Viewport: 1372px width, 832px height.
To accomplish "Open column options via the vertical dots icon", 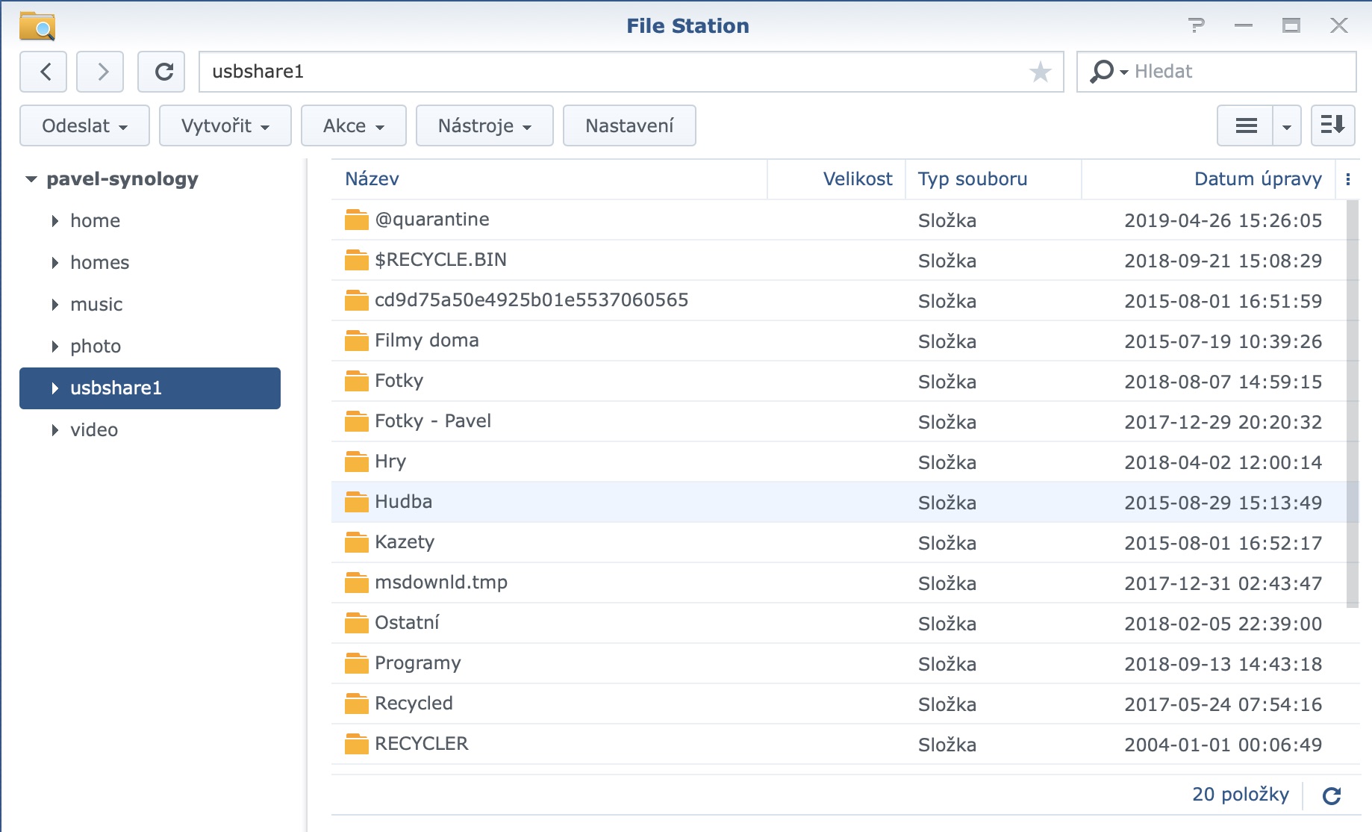I will (1348, 178).
